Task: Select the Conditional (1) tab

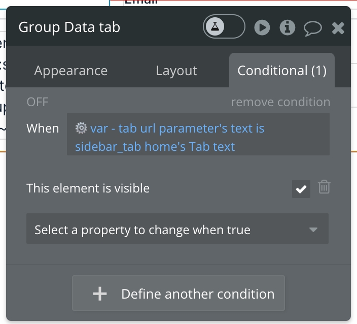Action: pyautogui.click(x=282, y=71)
